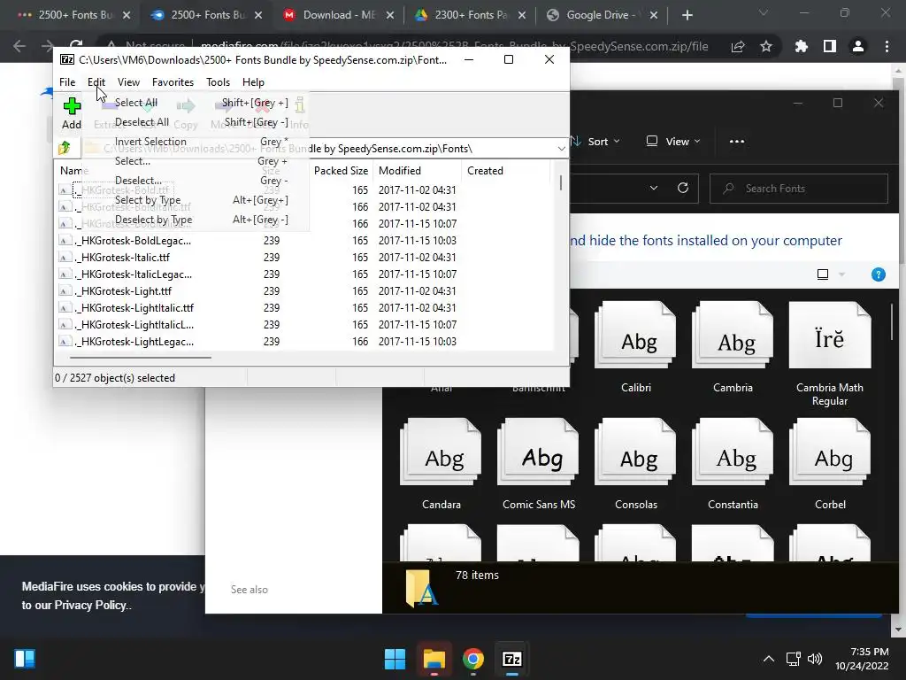Choose Deselect All from the Edit menu

tap(196, 122)
